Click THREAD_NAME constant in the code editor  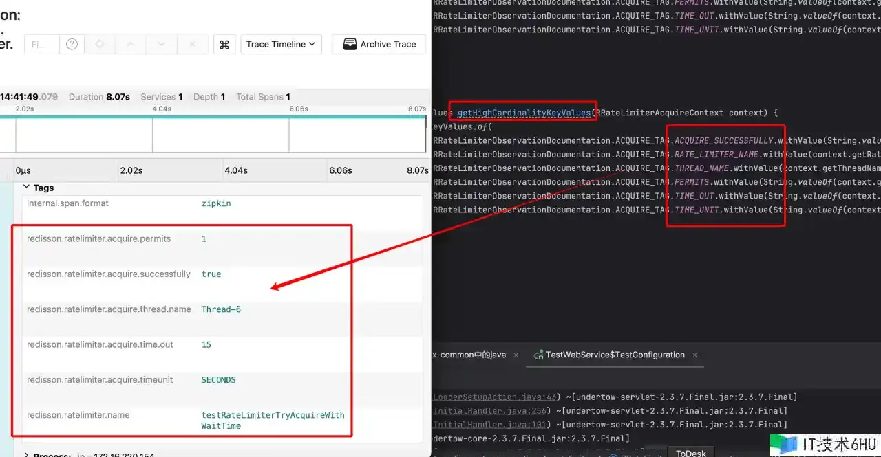(701, 168)
